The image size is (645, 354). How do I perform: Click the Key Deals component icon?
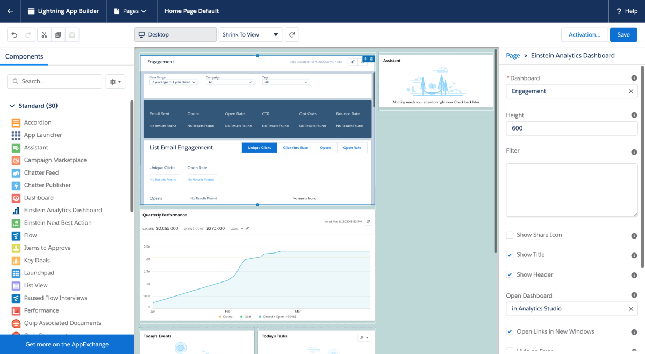[x=16, y=261]
